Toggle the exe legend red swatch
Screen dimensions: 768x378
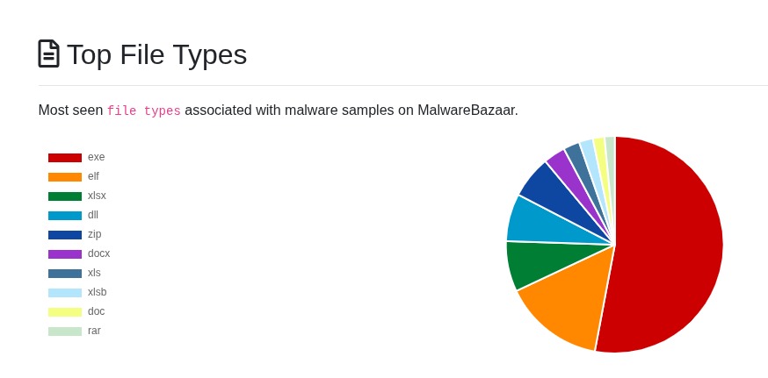[65, 158]
